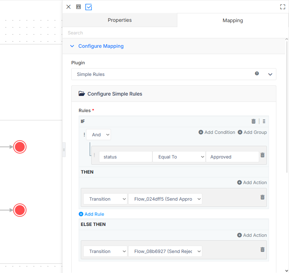The height and width of the screenshot is (273, 289).
Task: Delete the Send Rejection transition action
Action: [x=262, y=249]
